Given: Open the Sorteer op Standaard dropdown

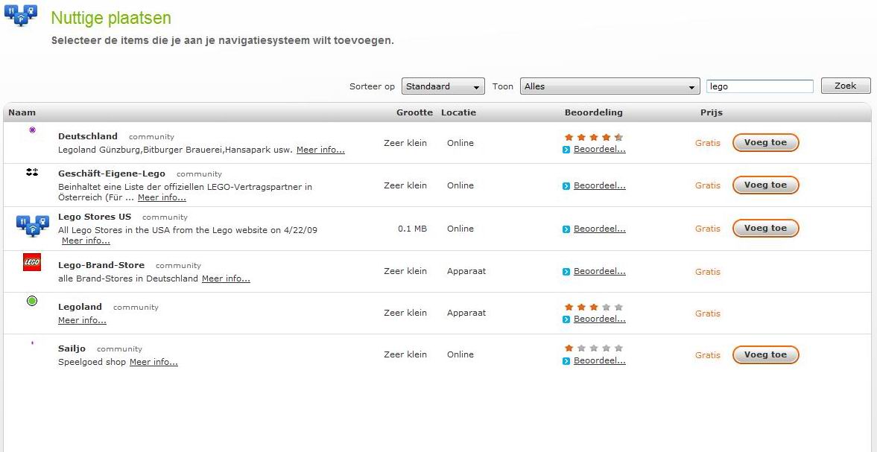Looking at the screenshot, I should 443,86.
